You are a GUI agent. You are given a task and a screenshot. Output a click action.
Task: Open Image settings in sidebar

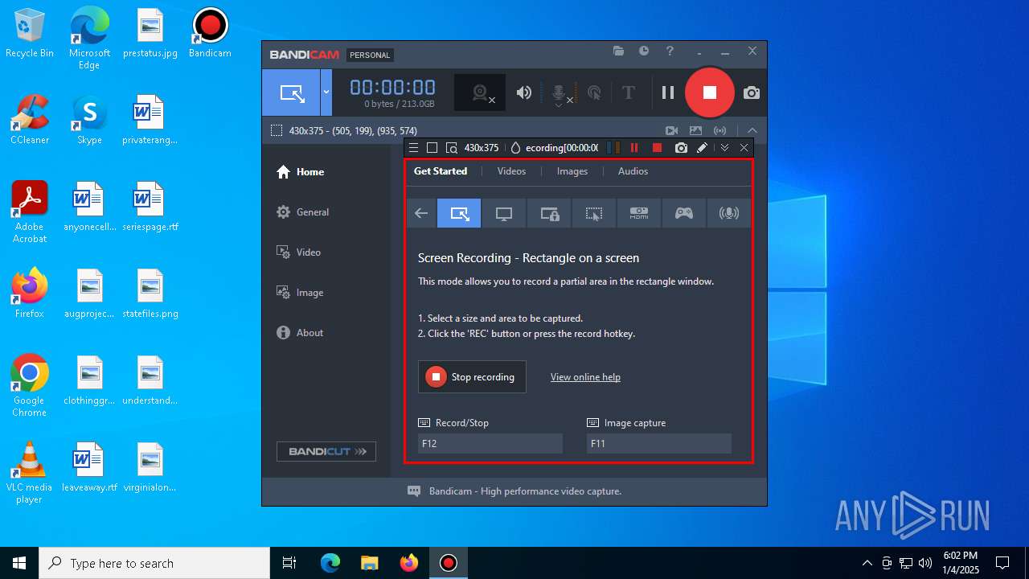300,293
